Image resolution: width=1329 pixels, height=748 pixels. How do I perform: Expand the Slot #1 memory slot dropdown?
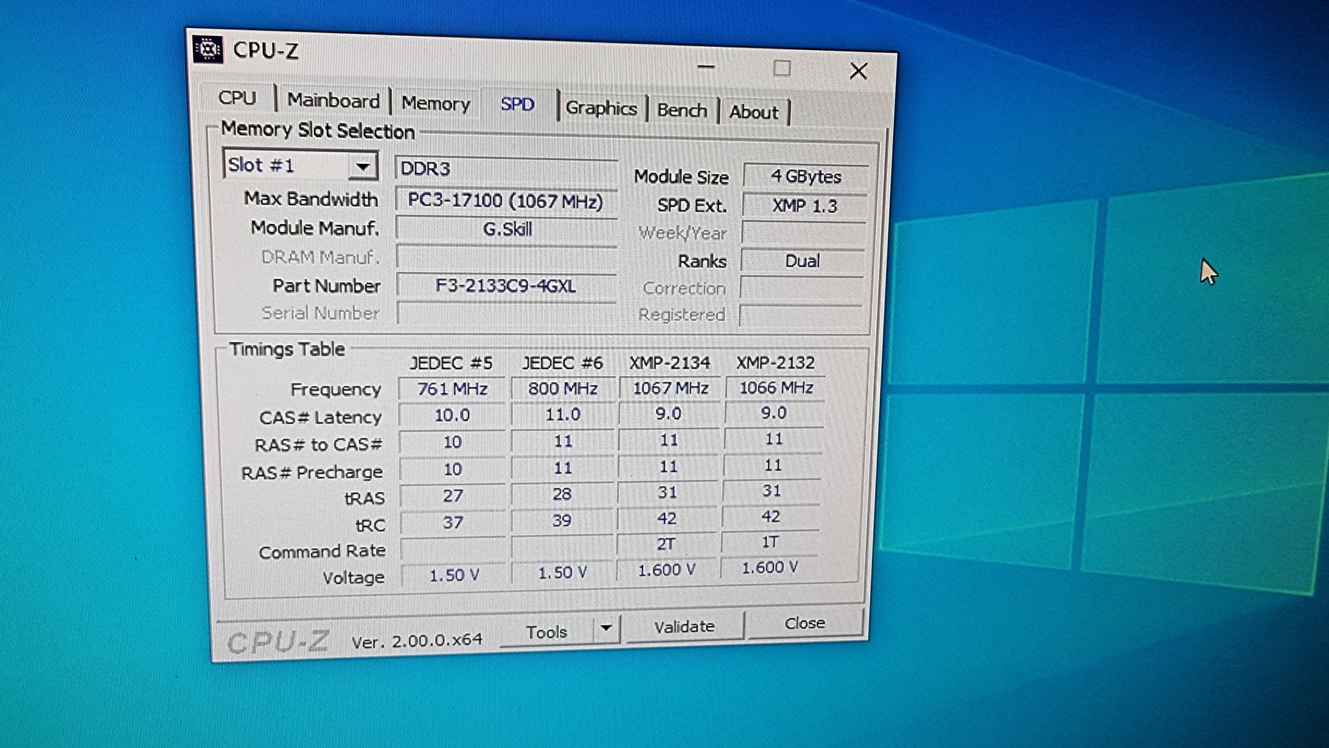click(363, 166)
